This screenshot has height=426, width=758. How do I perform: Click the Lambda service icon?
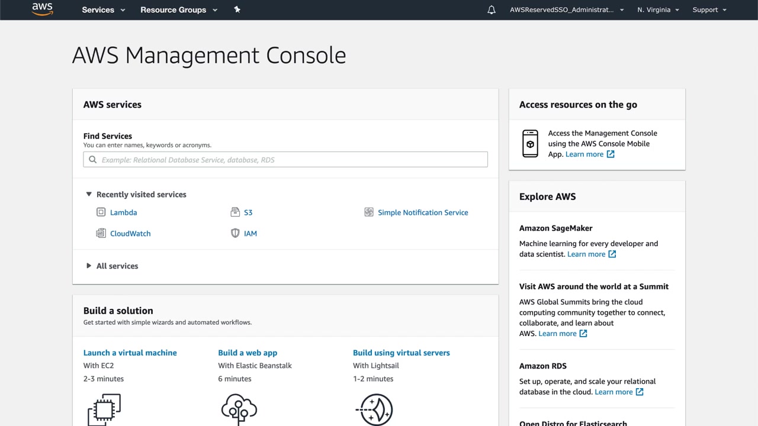(x=101, y=212)
